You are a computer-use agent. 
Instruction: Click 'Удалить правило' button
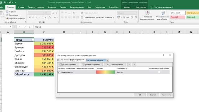click(x=115, y=64)
